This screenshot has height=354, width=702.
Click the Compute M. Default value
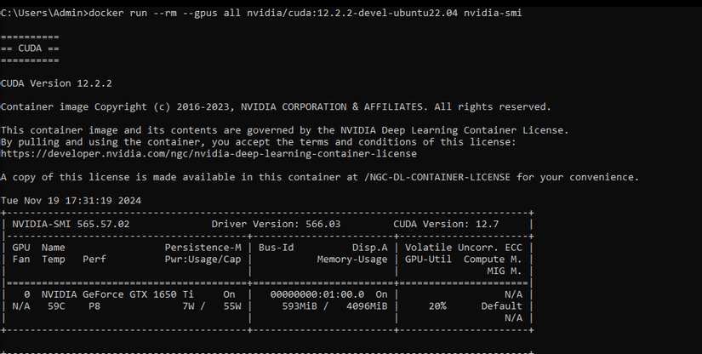[501, 306]
